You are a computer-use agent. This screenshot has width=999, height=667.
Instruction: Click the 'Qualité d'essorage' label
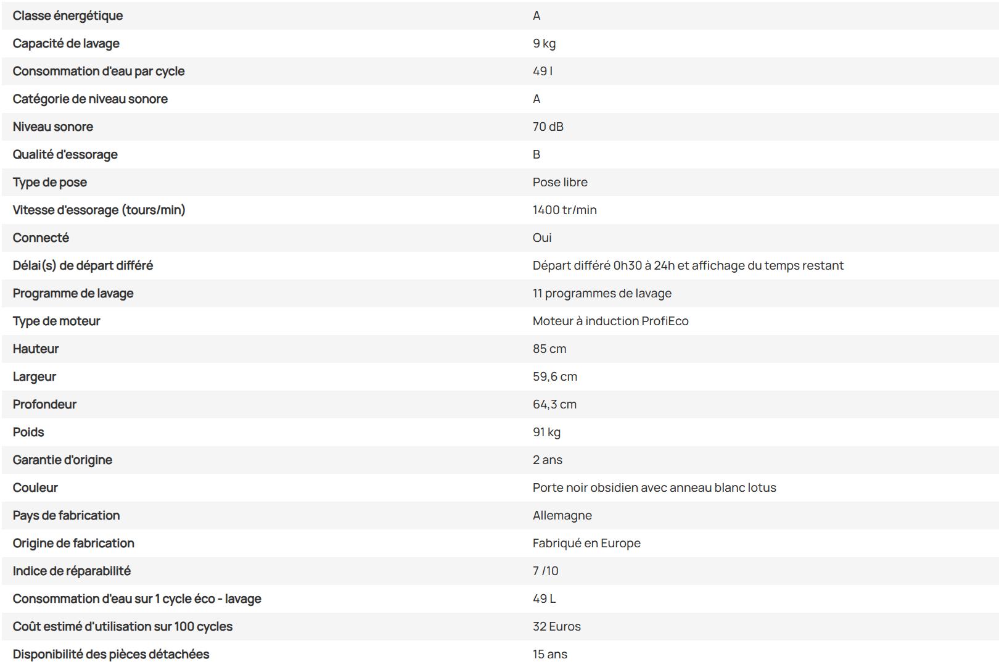pyautogui.click(x=65, y=155)
